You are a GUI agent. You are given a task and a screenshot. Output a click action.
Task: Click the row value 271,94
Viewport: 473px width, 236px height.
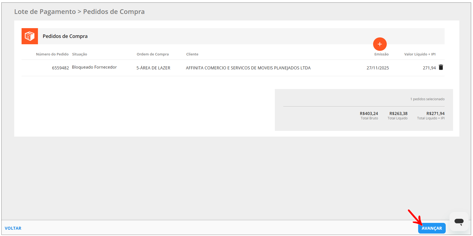(x=429, y=68)
